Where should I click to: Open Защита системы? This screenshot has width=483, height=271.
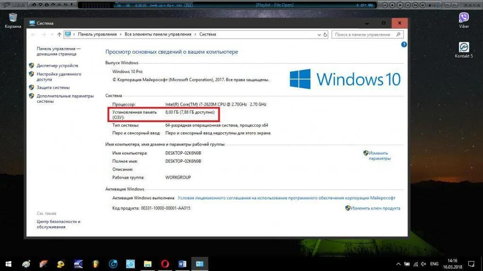pos(53,88)
